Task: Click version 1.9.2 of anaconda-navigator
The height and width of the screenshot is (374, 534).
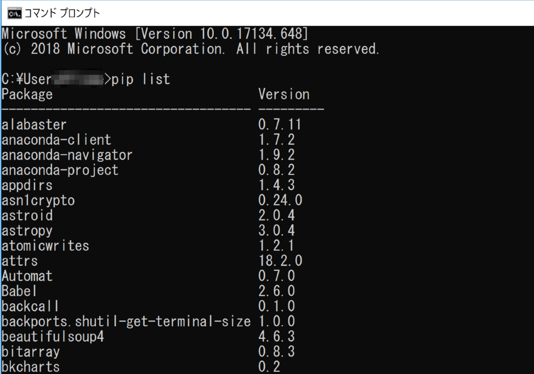Action: point(276,155)
